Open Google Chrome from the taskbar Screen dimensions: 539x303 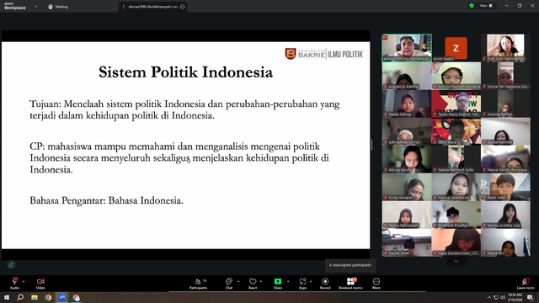tap(48, 297)
